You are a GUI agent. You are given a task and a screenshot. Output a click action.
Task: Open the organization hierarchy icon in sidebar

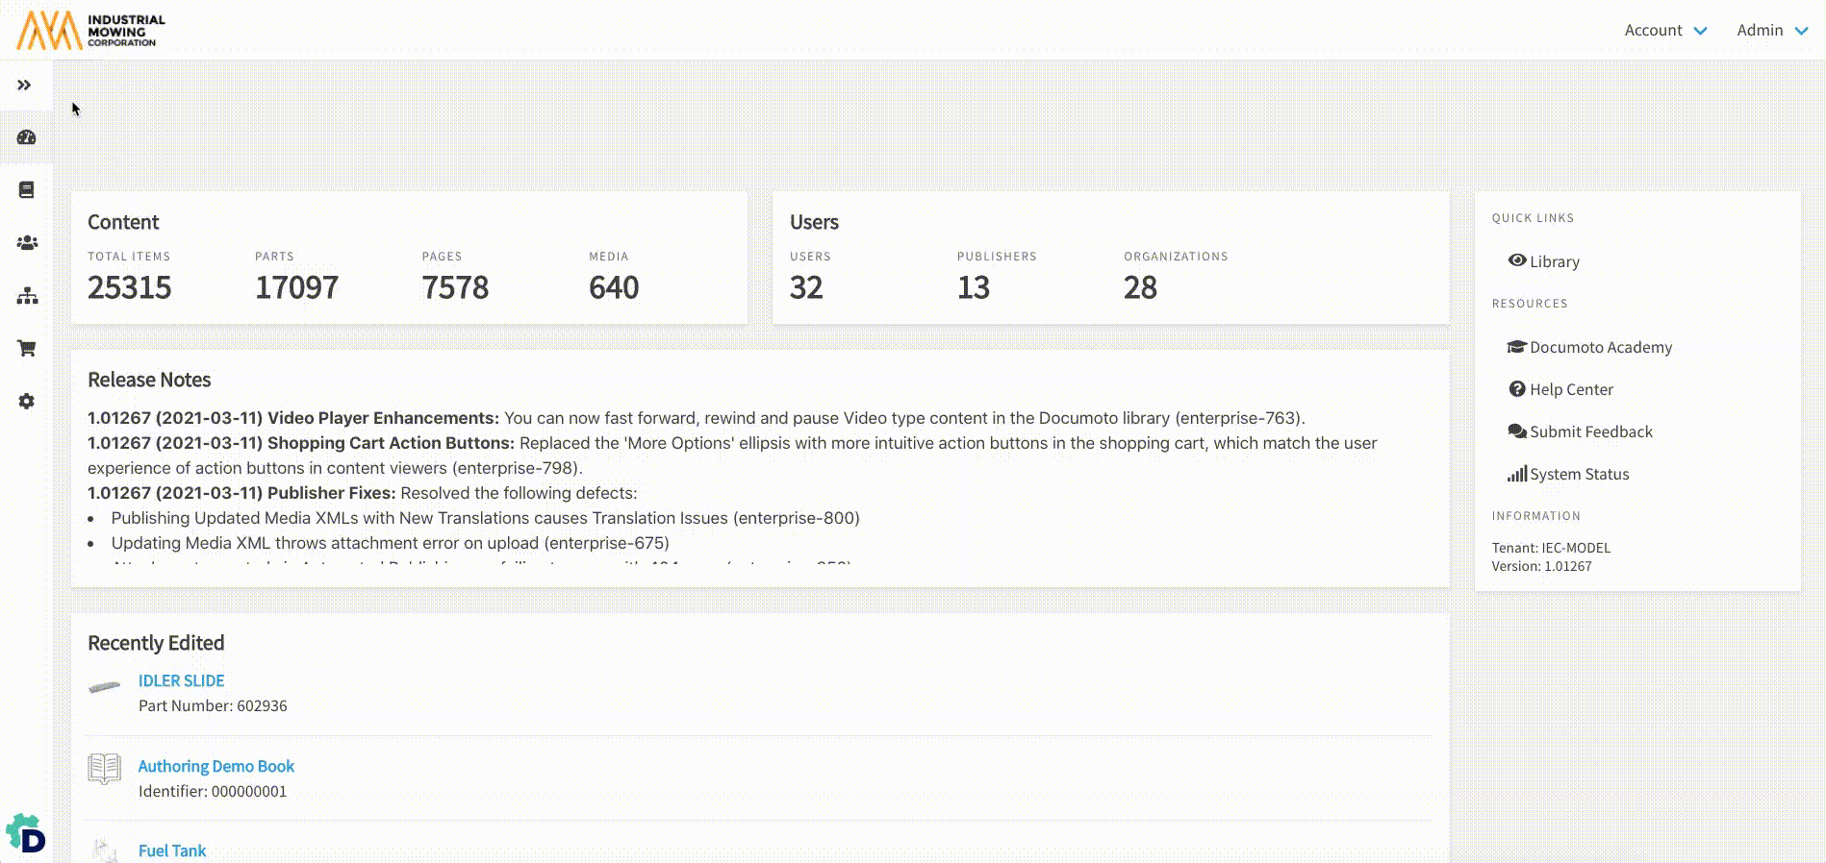click(x=27, y=296)
